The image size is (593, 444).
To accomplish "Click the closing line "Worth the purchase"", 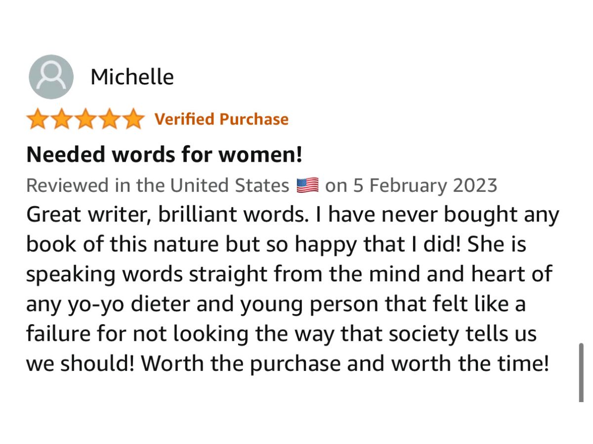I will point(345,364).
